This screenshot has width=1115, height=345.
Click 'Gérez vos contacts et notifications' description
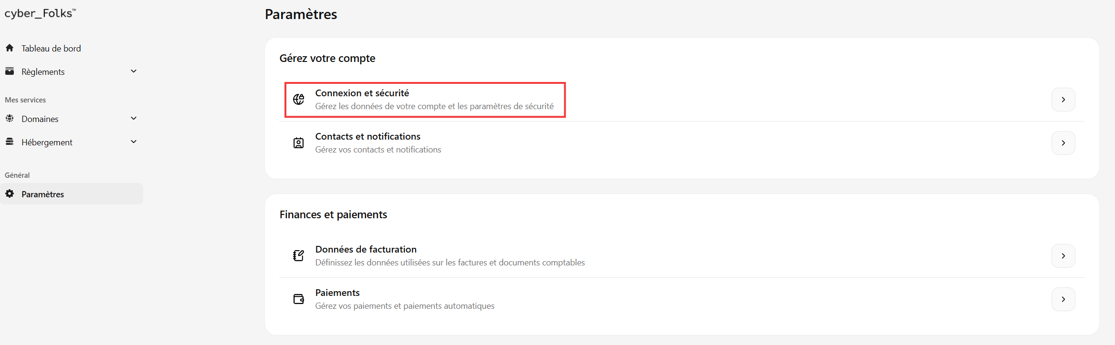[x=378, y=150]
